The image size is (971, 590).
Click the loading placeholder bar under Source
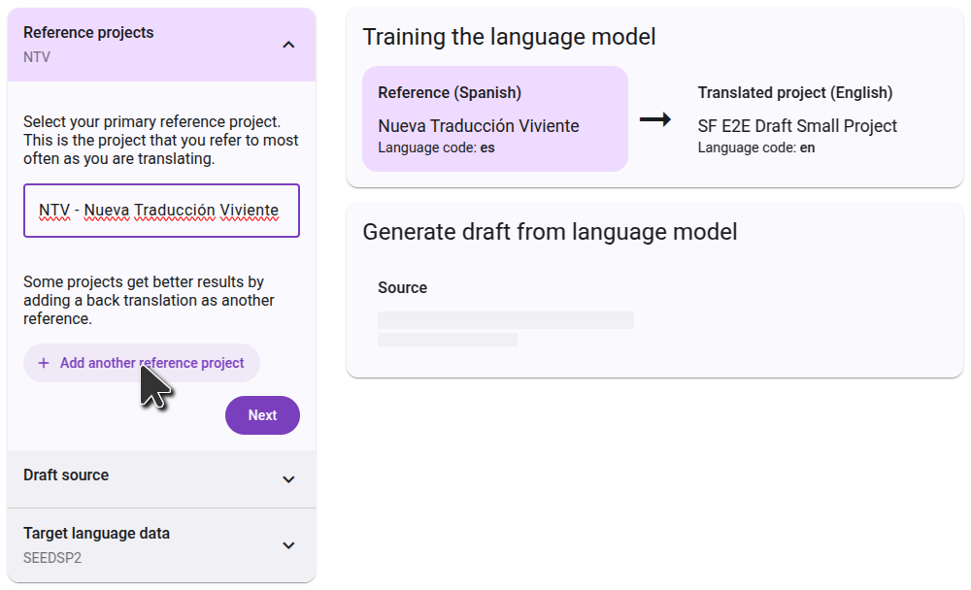[x=505, y=320]
